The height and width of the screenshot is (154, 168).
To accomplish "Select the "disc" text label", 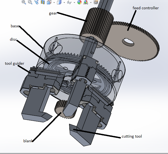I will point(13,39).
